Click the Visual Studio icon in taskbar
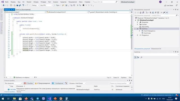 pos(49,98)
